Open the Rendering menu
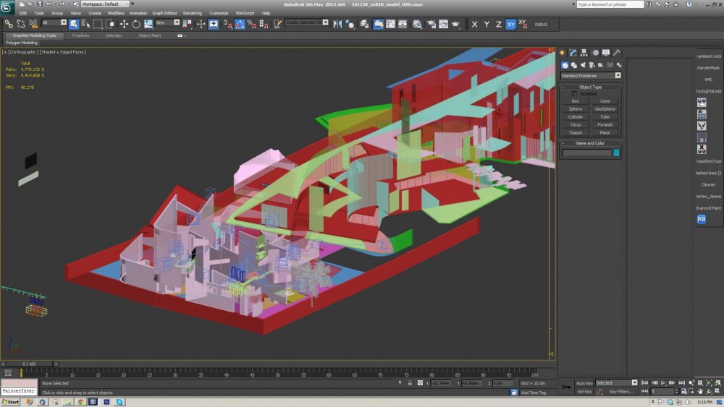 coord(193,13)
